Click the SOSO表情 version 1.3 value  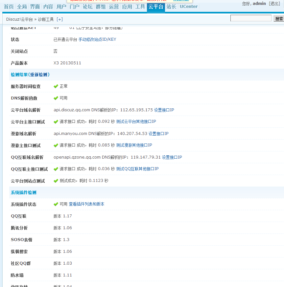[x=61, y=240]
